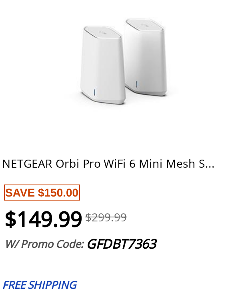Click the top panel of left Orbi unit

pyautogui.click(x=103, y=32)
